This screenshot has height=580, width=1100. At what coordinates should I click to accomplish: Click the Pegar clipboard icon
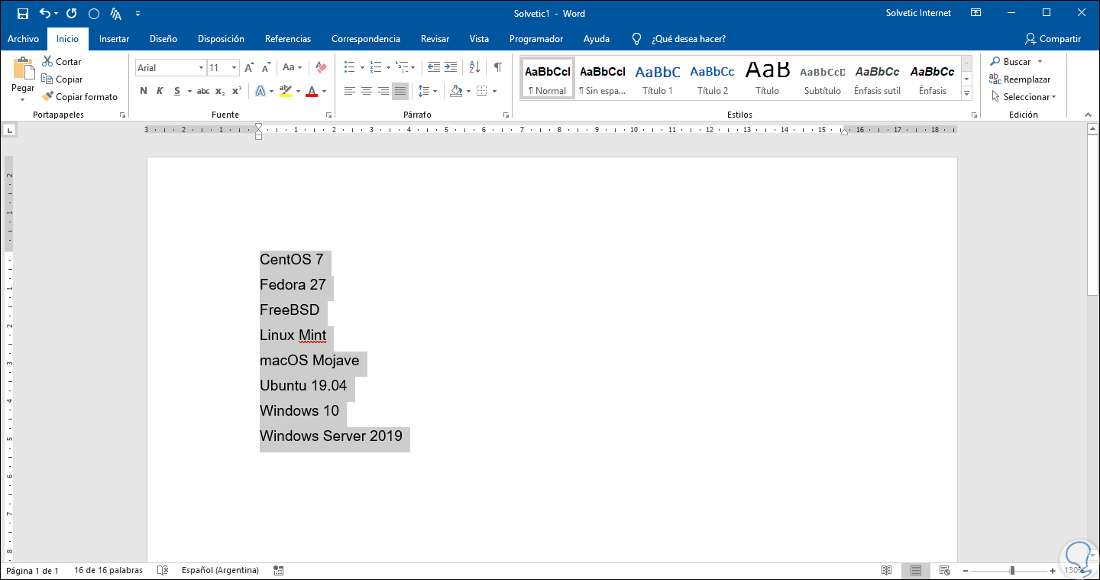point(23,69)
